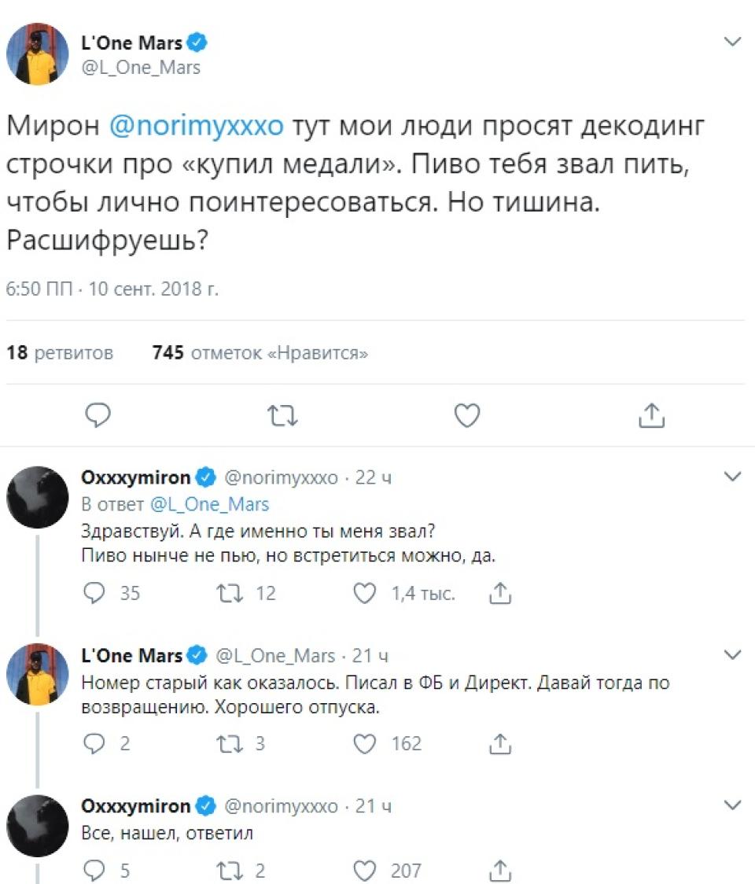Open chevron menu on Oxxxymiron's first reply
755x884 pixels.
coord(732,477)
